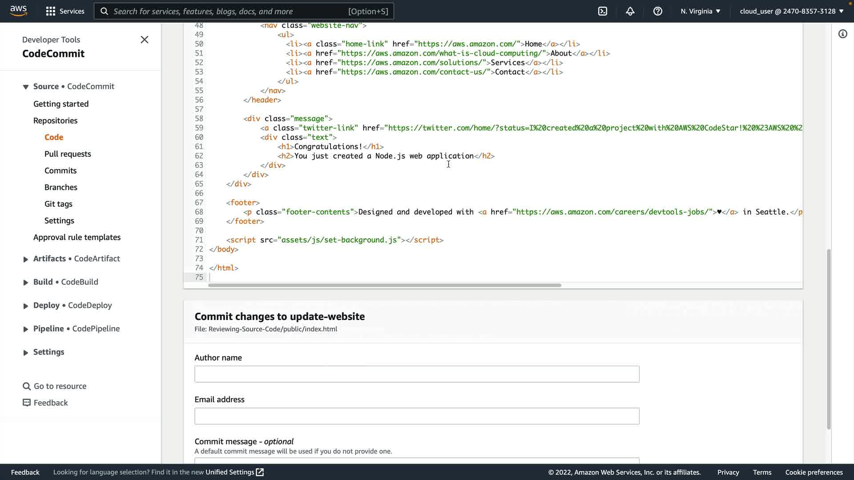Click the Go to resource search icon
854x480 pixels.
click(27, 386)
